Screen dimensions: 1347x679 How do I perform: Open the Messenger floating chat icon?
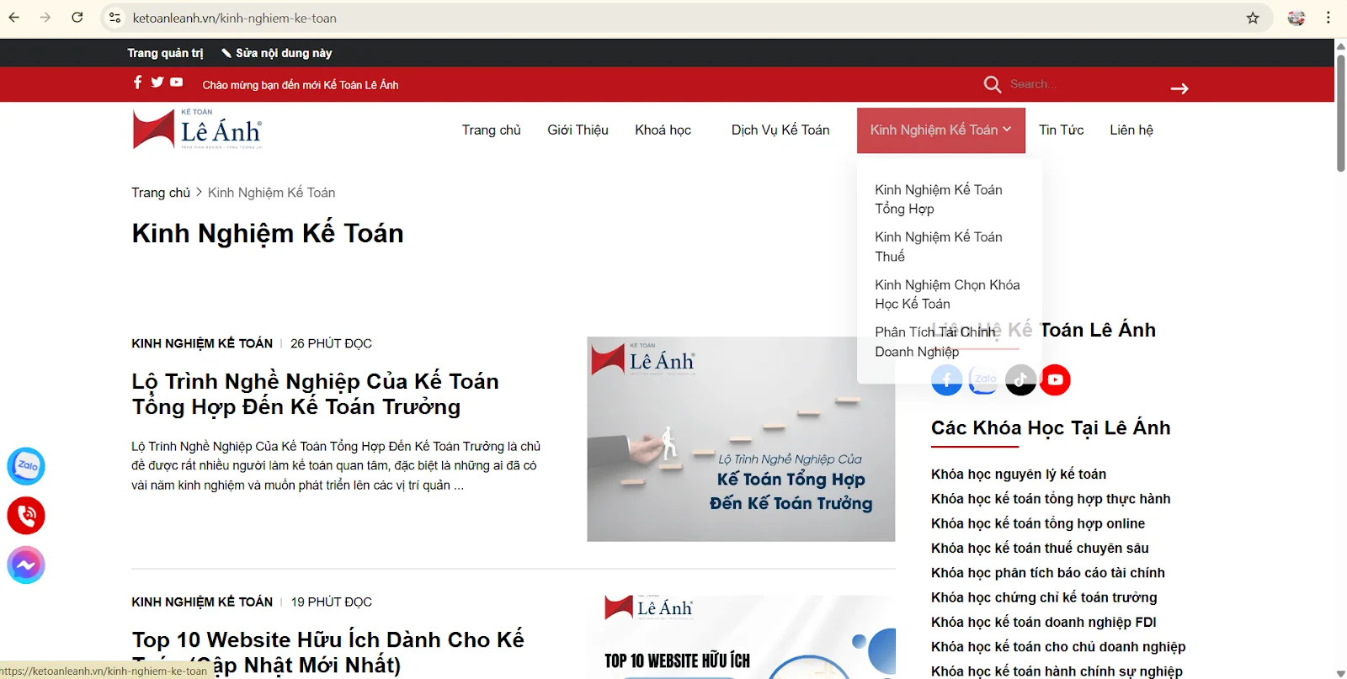tap(26, 565)
